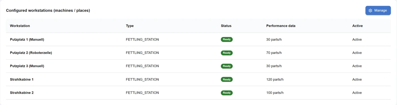397x105 pixels.
Task: Select FETTLING_STATION type for Strahlkabine 1
Action: coord(142,80)
